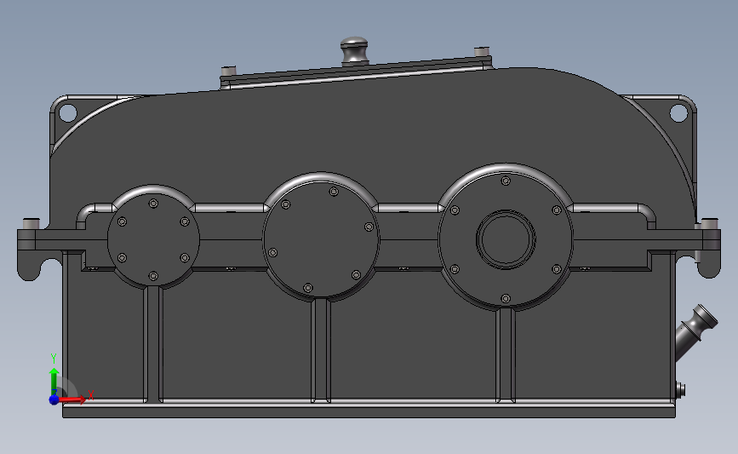
Task: Click the green Y axis arrow of the triad
Action: 54,382
